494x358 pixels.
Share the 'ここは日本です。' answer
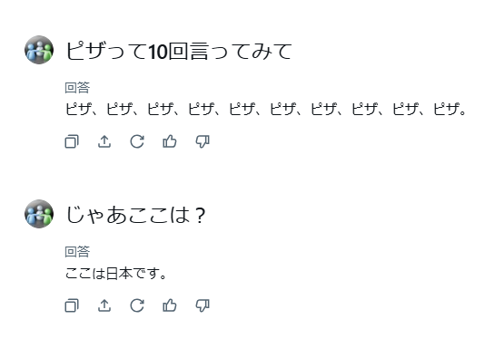point(104,305)
